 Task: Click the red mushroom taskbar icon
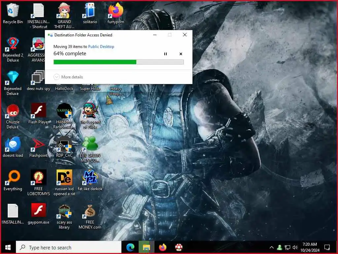[179, 247]
